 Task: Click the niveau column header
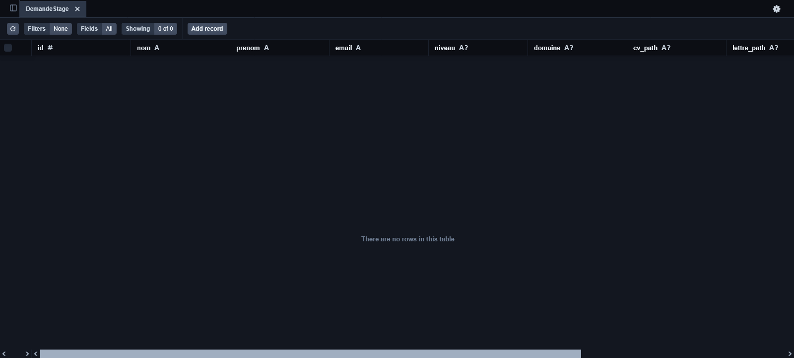(x=478, y=48)
